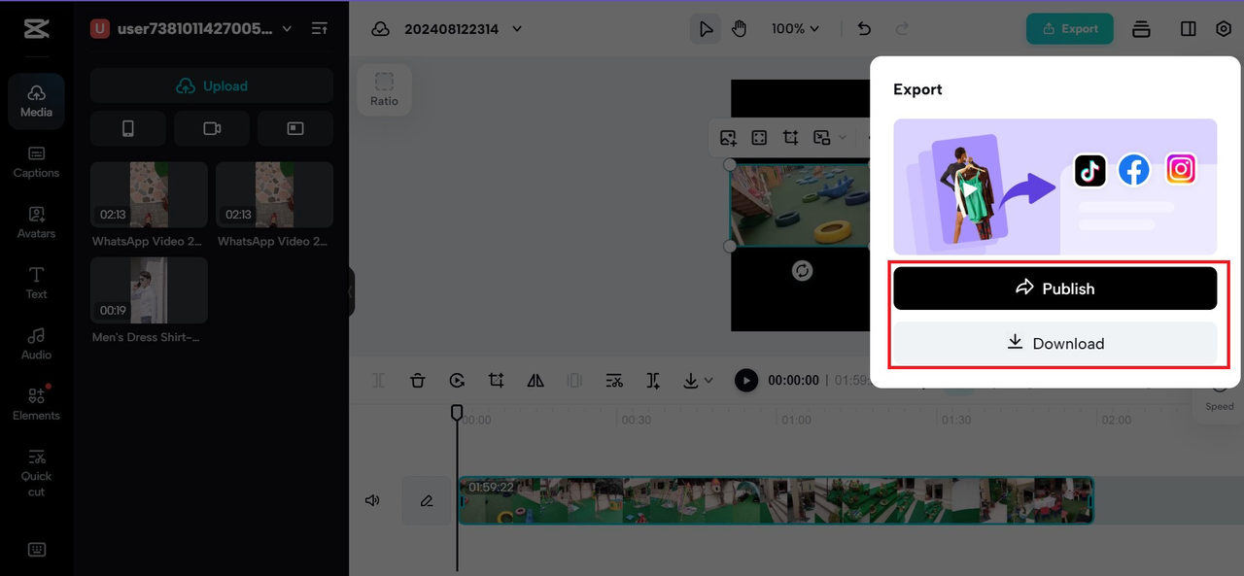Open the Text sidebar tab
The width and height of the screenshot is (1244, 576).
pyautogui.click(x=36, y=283)
